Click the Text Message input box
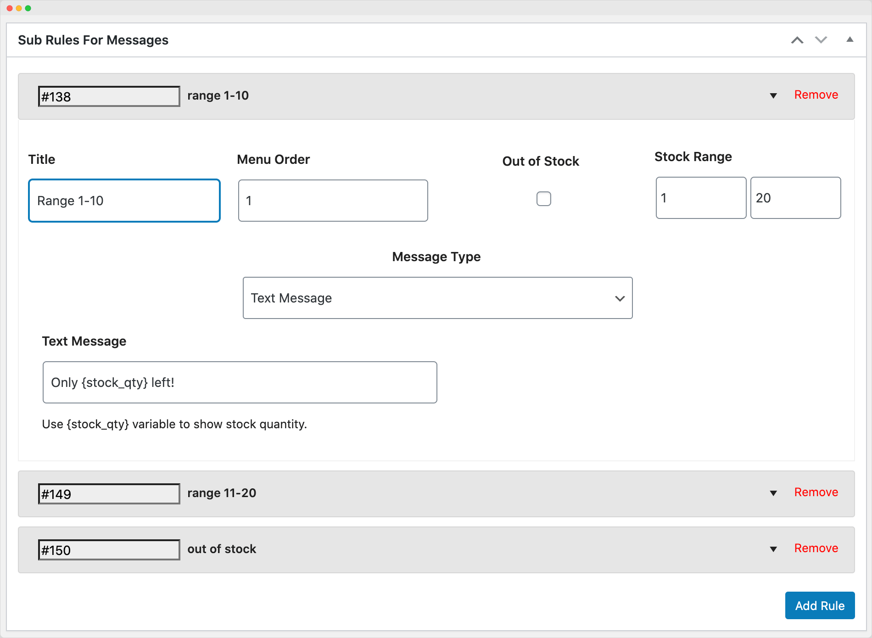 click(240, 382)
